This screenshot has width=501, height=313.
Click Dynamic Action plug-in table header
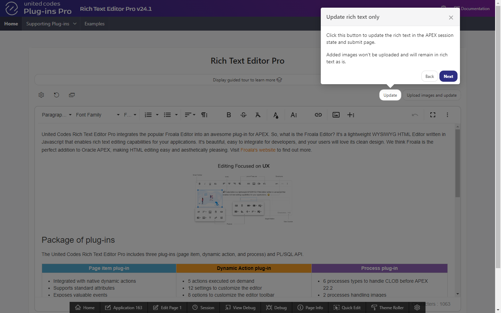coord(244,268)
